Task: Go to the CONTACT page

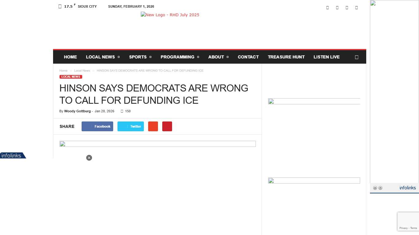Action: coord(248,57)
